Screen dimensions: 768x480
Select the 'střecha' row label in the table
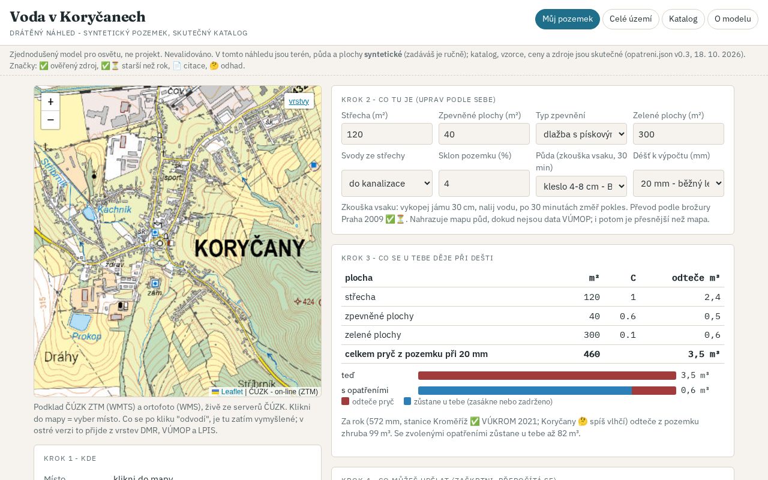tap(360, 297)
